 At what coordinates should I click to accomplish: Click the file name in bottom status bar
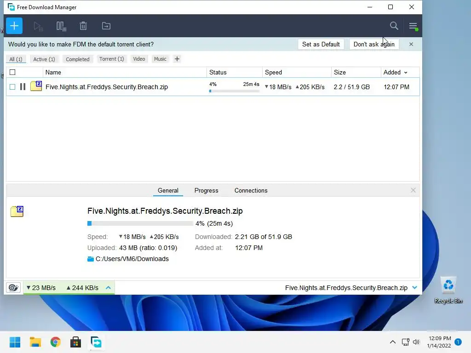pos(346,288)
